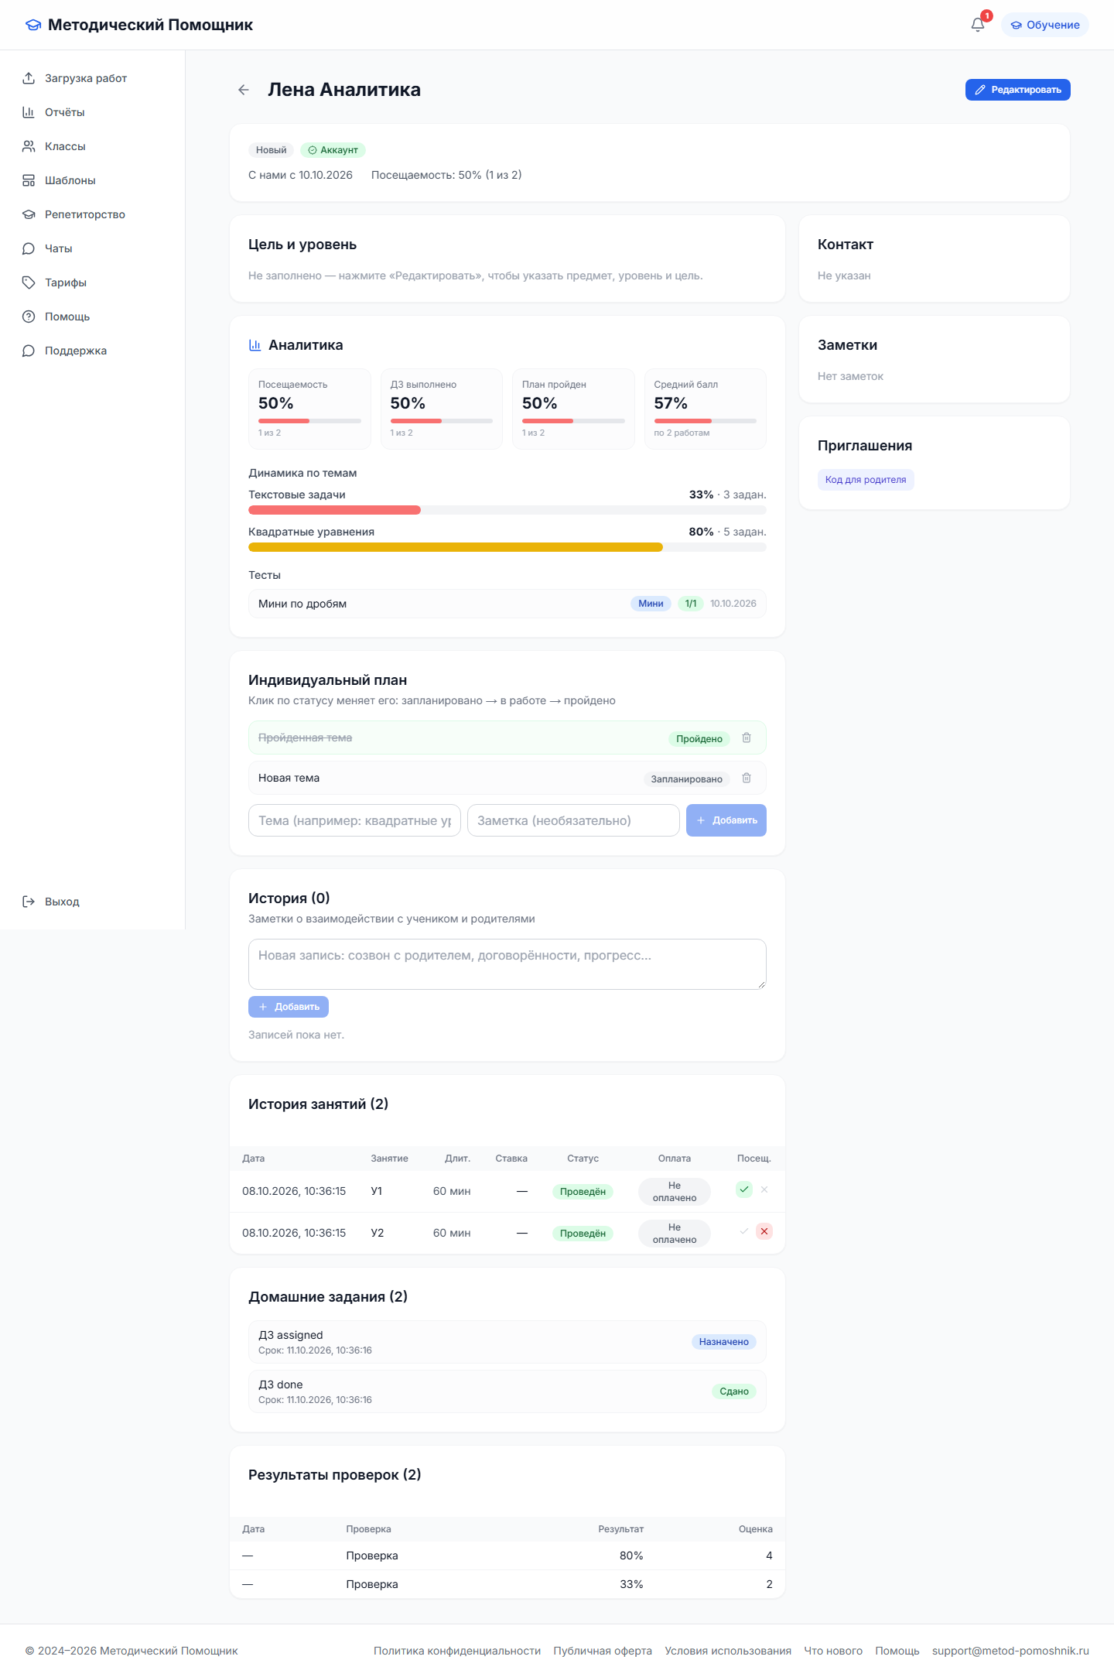This screenshot has width=1114, height=1677.
Task: Mark lesson У2 as absent with red cross
Action: click(x=764, y=1231)
